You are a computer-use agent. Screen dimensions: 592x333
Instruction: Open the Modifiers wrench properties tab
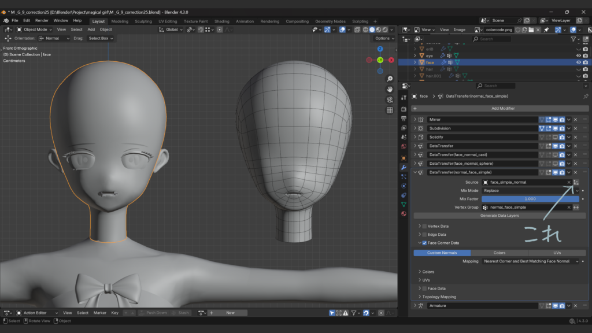click(404, 167)
